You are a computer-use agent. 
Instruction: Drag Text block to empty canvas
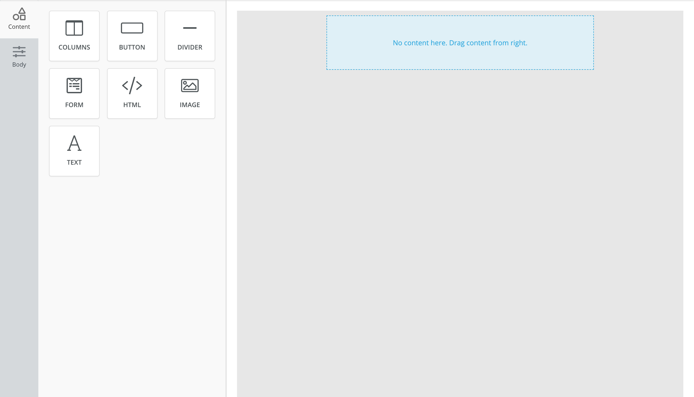(74, 150)
